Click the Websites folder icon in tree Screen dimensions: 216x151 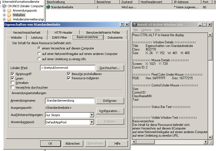[9, 15]
